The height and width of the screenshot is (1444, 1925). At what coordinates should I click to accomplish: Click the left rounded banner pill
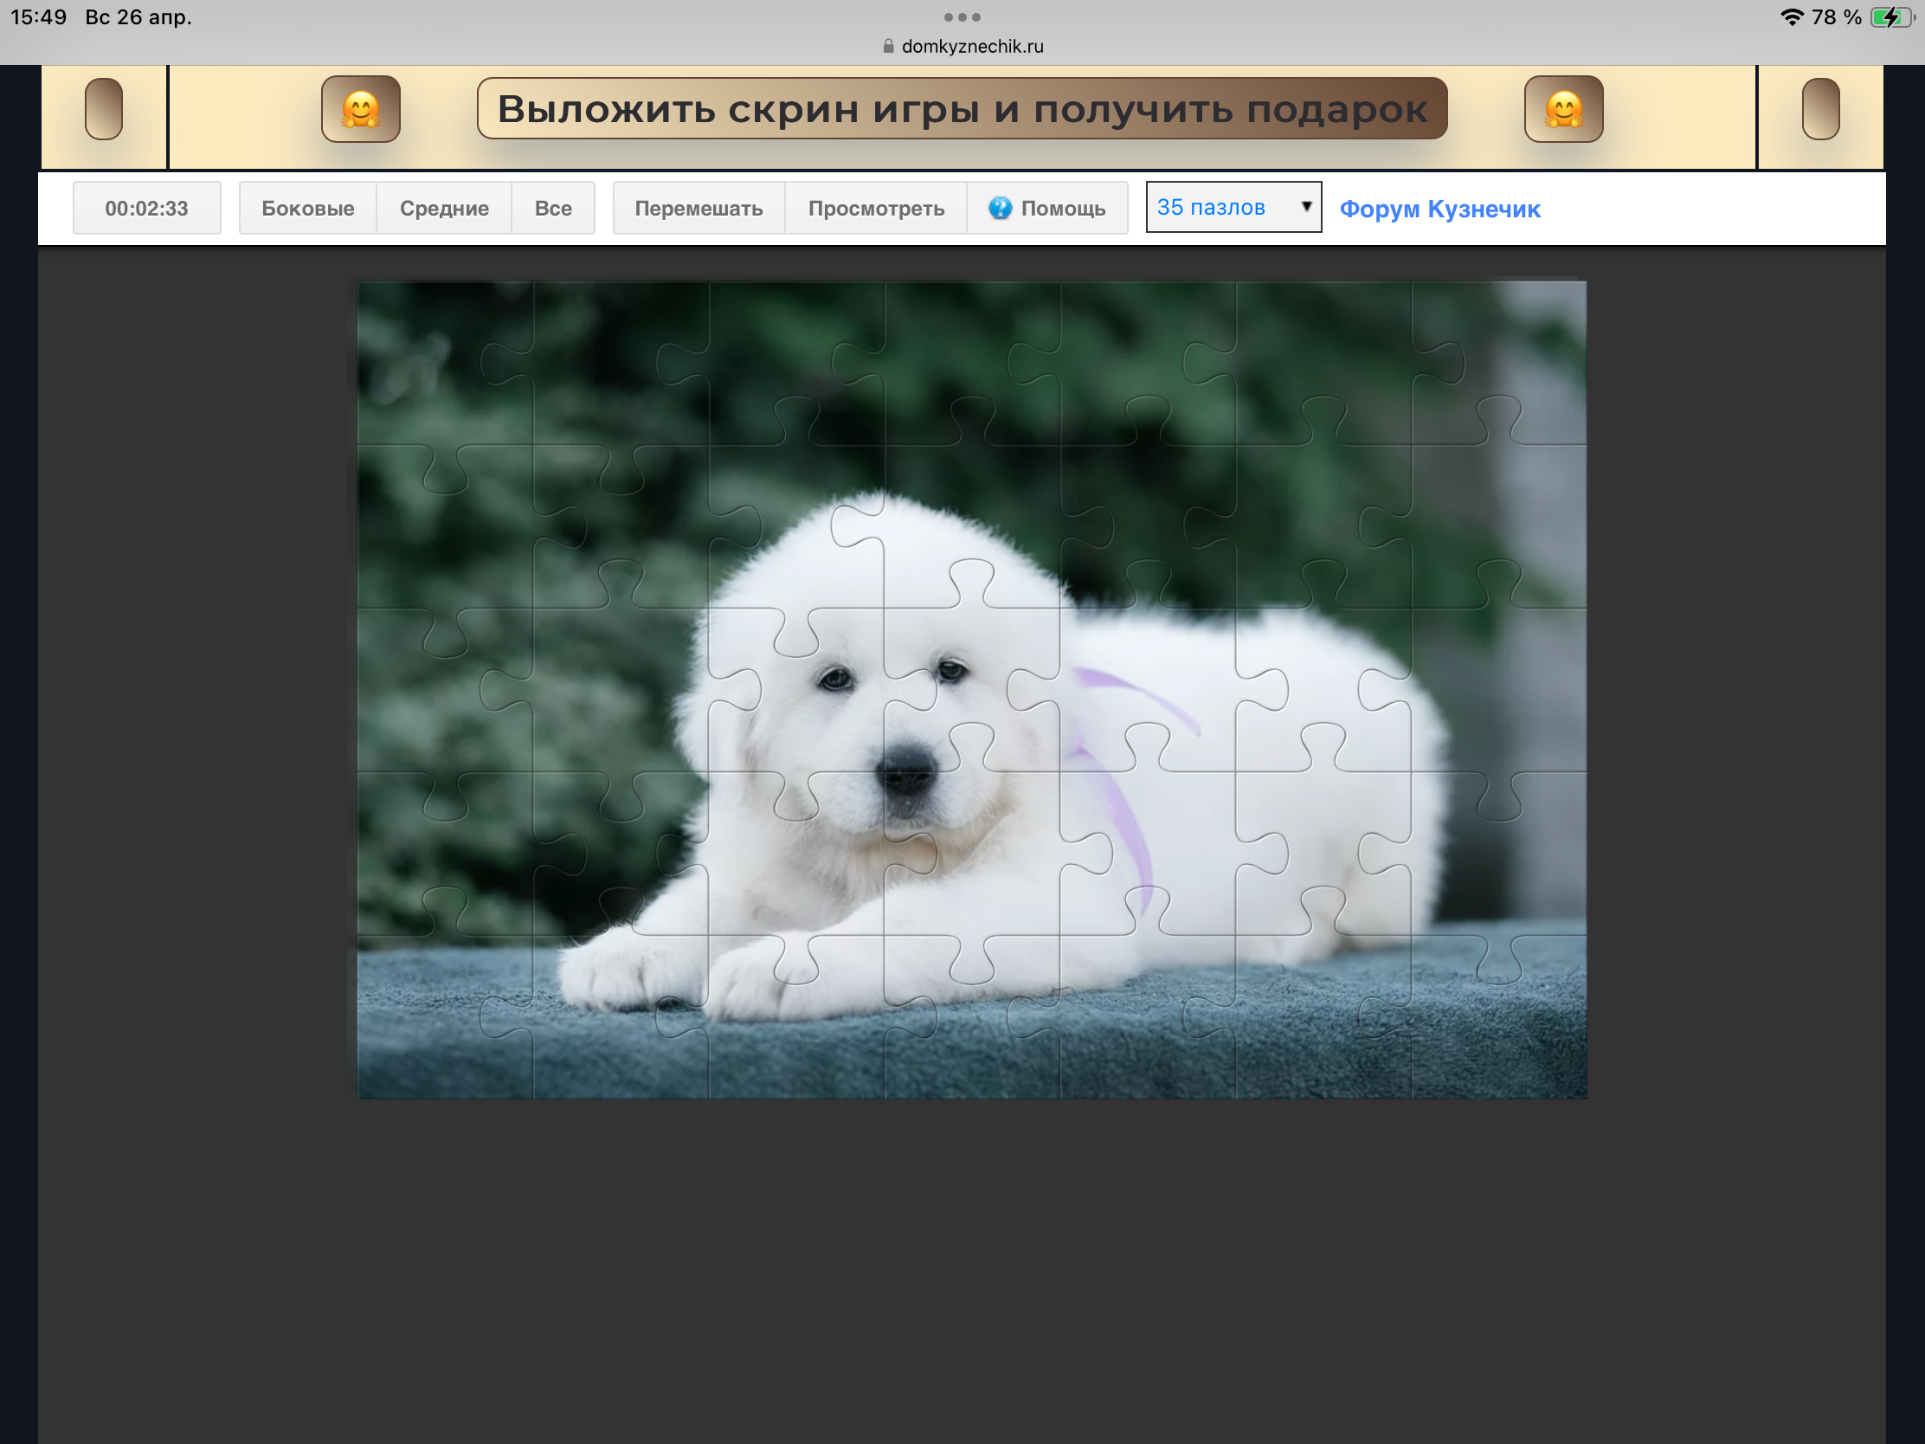(x=104, y=109)
